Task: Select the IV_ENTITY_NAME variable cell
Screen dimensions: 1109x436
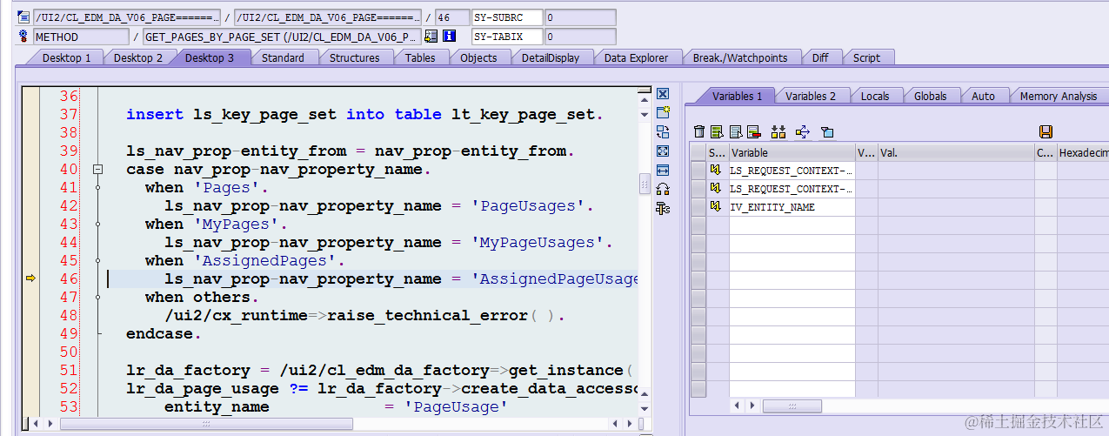Action: coord(792,207)
